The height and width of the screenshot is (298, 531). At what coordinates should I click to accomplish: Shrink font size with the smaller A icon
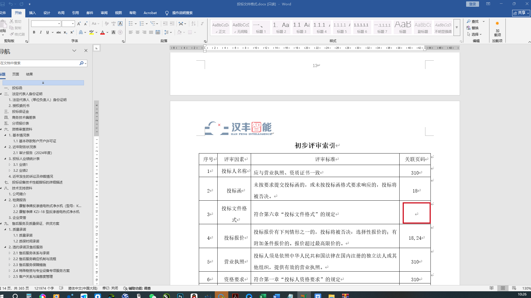(86, 24)
